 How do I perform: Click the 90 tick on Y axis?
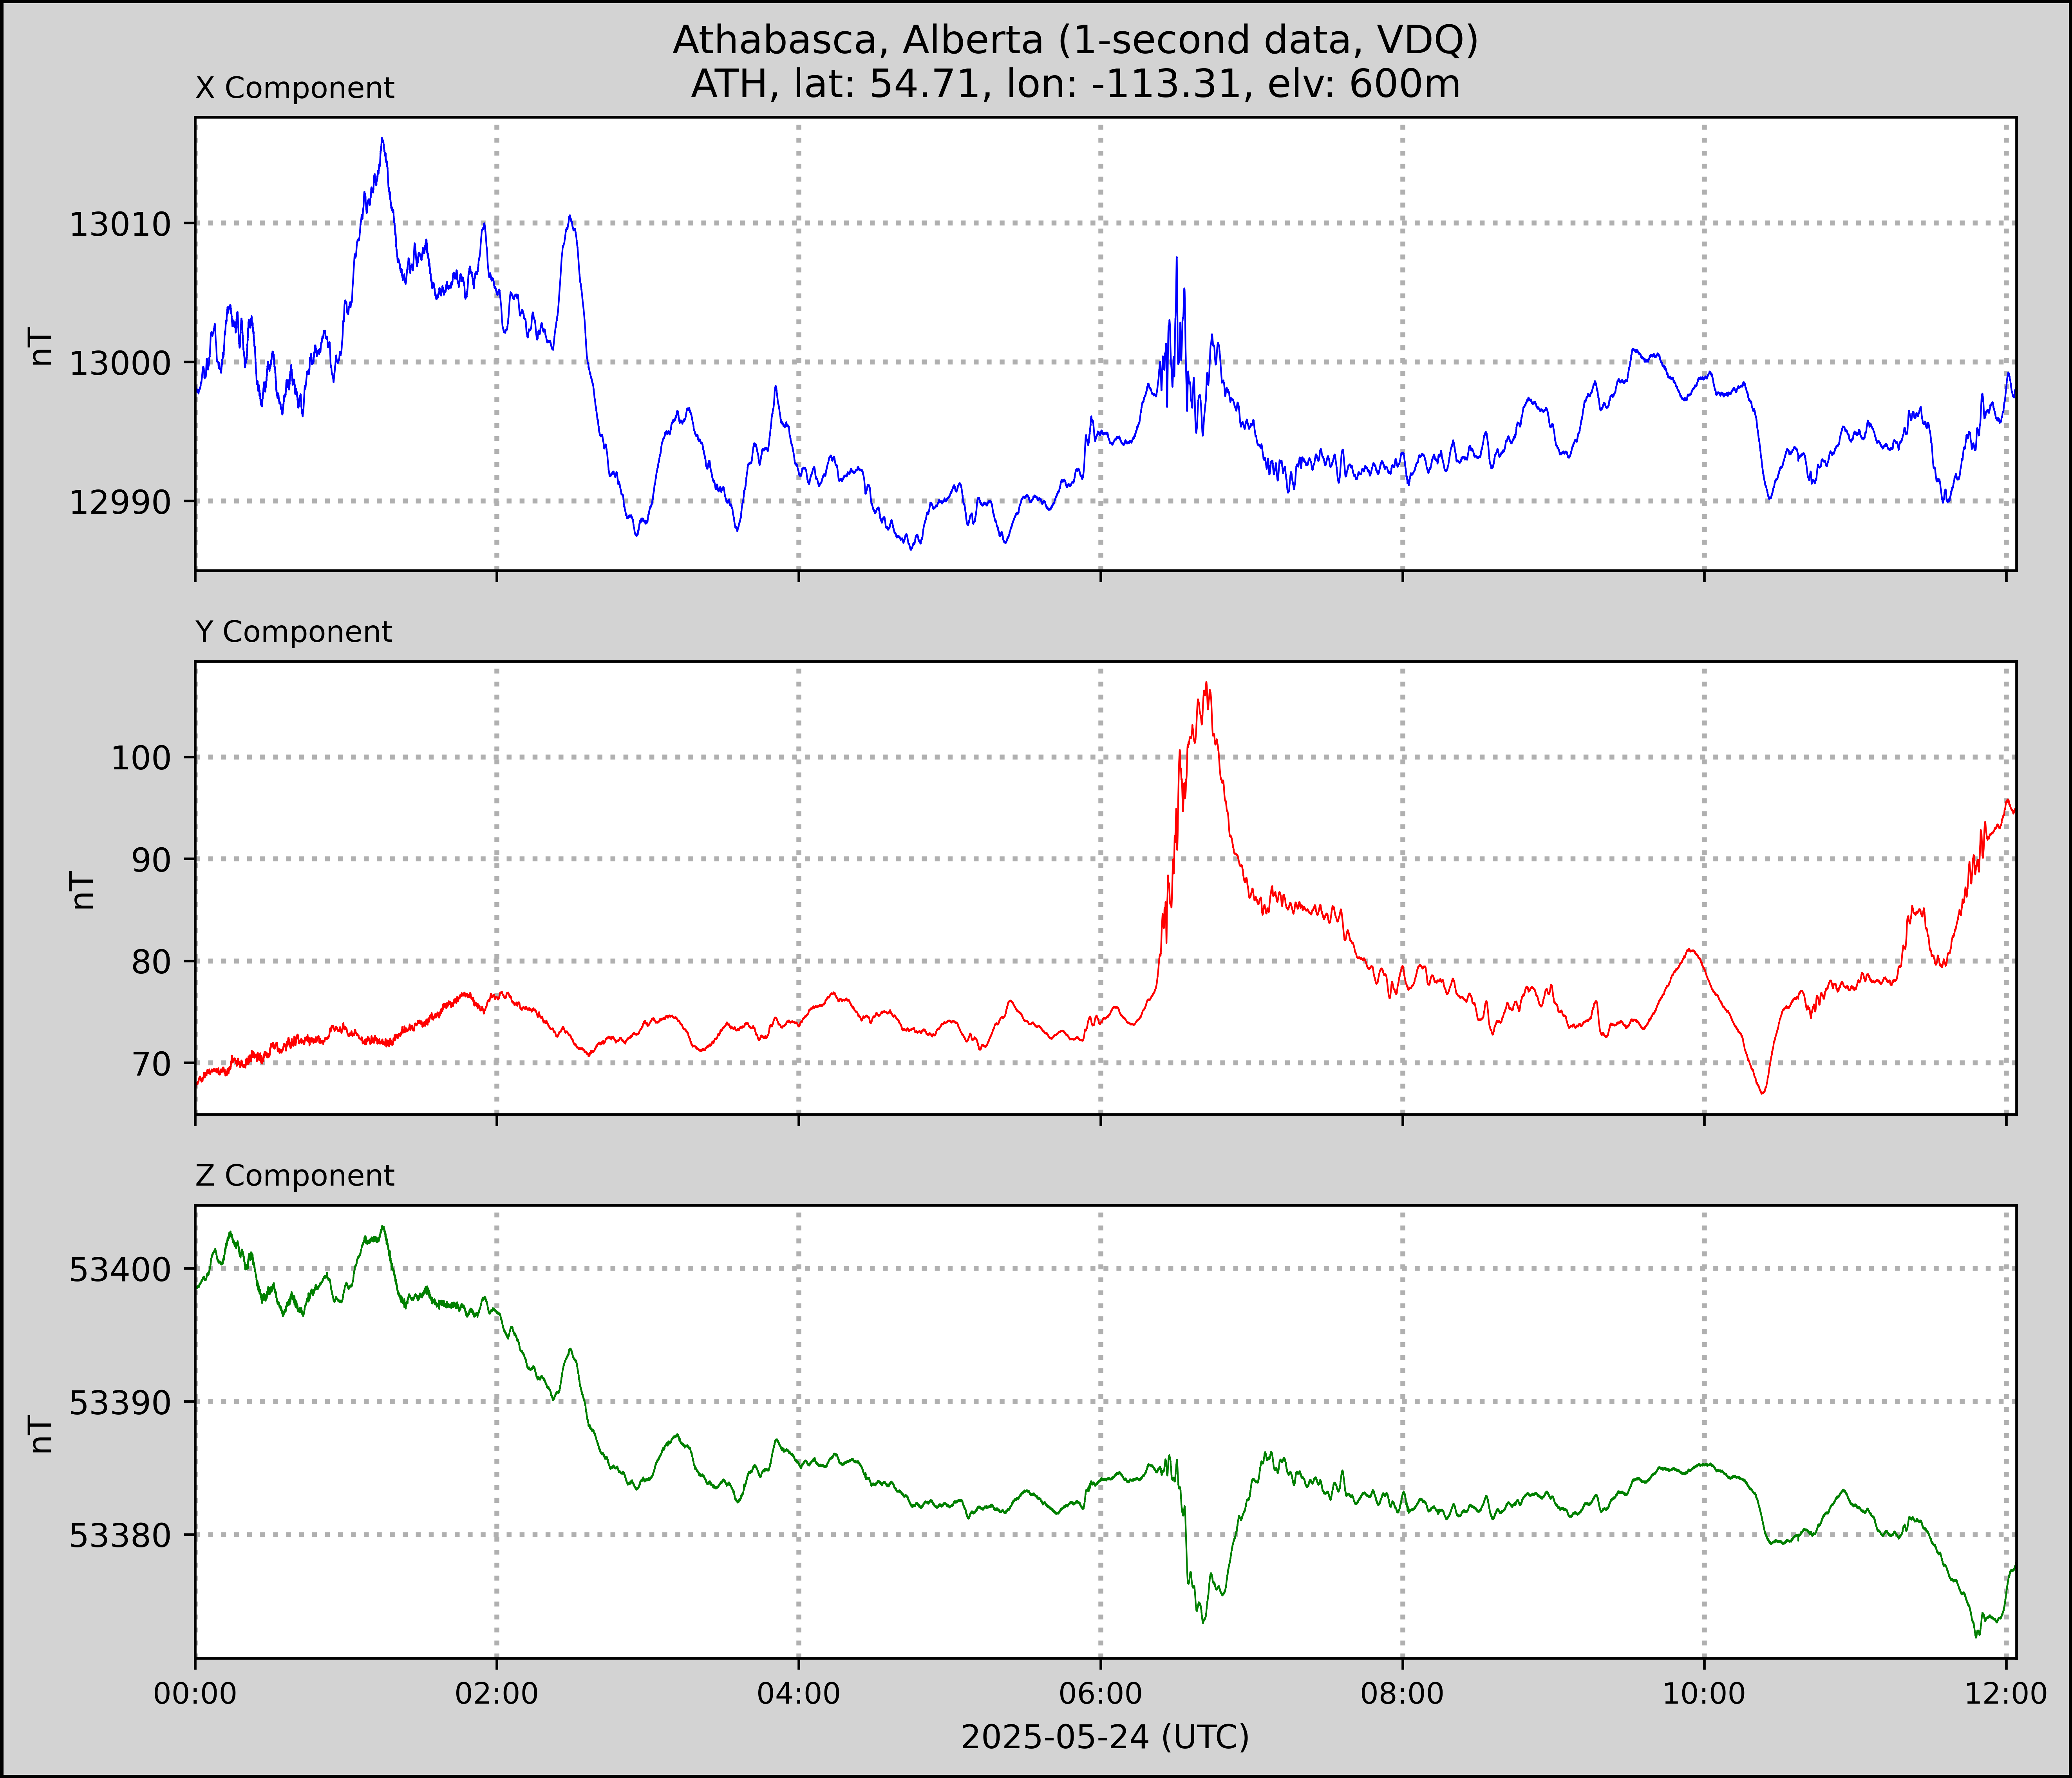[152, 859]
